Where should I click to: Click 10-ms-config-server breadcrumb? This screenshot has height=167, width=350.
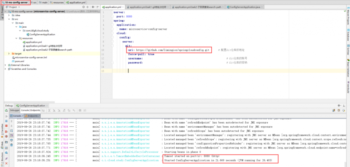tap(15, 2)
